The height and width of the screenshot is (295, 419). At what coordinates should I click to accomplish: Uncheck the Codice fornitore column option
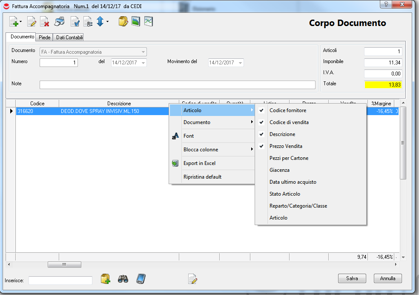tap(288, 110)
